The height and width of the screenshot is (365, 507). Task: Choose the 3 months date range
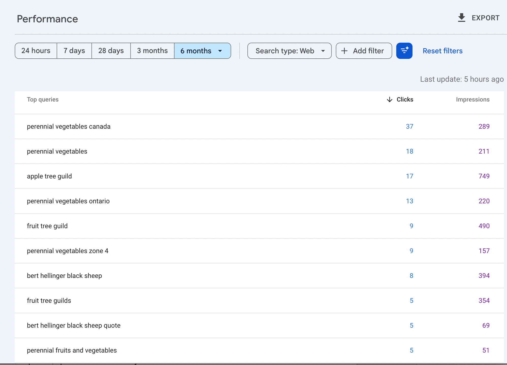tap(152, 51)
